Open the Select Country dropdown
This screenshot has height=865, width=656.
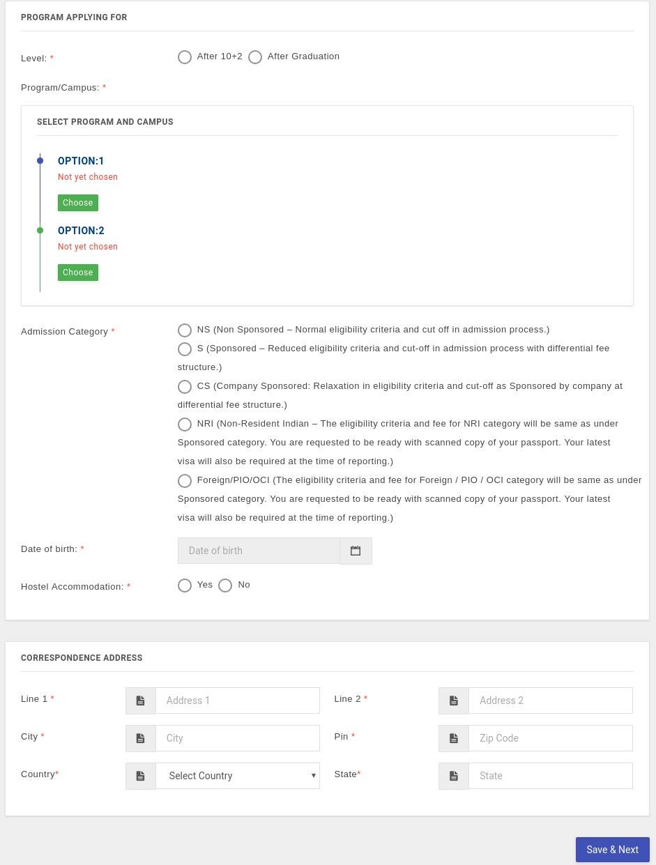pos(237,776)
